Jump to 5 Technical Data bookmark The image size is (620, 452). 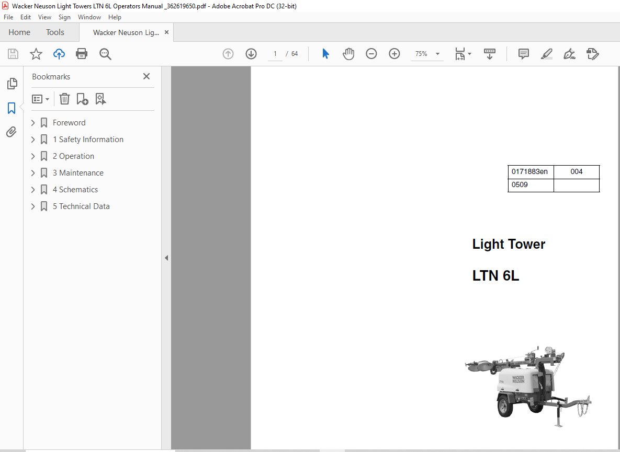coord(82,206)
